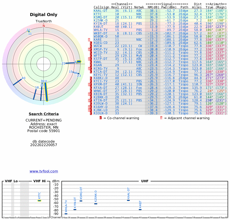Click the red co-channel warning legend icon

101,118
